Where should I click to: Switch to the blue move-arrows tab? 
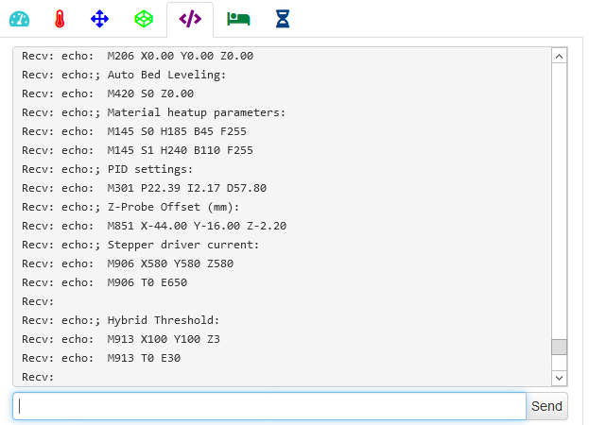click(x=100, y=19)
